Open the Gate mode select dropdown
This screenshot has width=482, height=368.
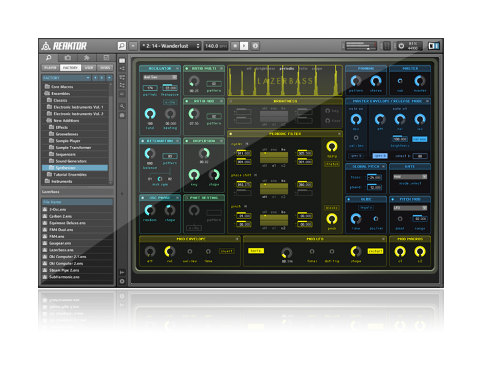(x=410, y=177)
